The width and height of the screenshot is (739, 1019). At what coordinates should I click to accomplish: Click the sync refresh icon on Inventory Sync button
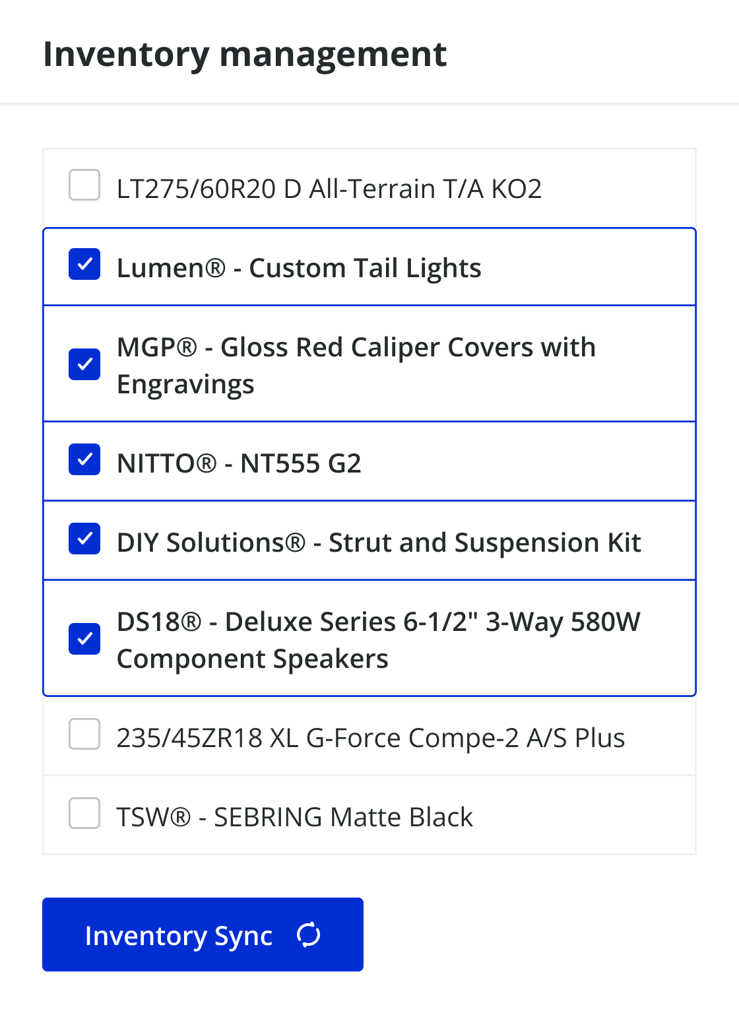coord(309,935)
